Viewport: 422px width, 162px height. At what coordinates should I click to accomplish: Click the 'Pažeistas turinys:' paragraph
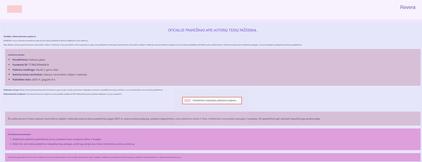(83, 90)
